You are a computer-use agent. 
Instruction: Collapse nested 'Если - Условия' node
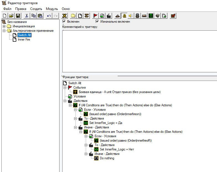coord(86,136)
